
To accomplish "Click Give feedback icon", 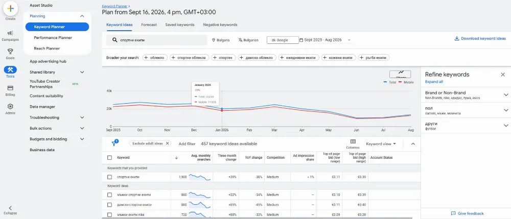I will 453,213.
